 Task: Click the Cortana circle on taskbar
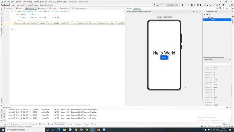[48, 129]
